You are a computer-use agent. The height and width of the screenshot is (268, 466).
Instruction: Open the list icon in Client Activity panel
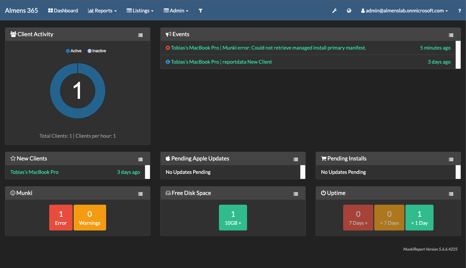(x=141, y=35)
